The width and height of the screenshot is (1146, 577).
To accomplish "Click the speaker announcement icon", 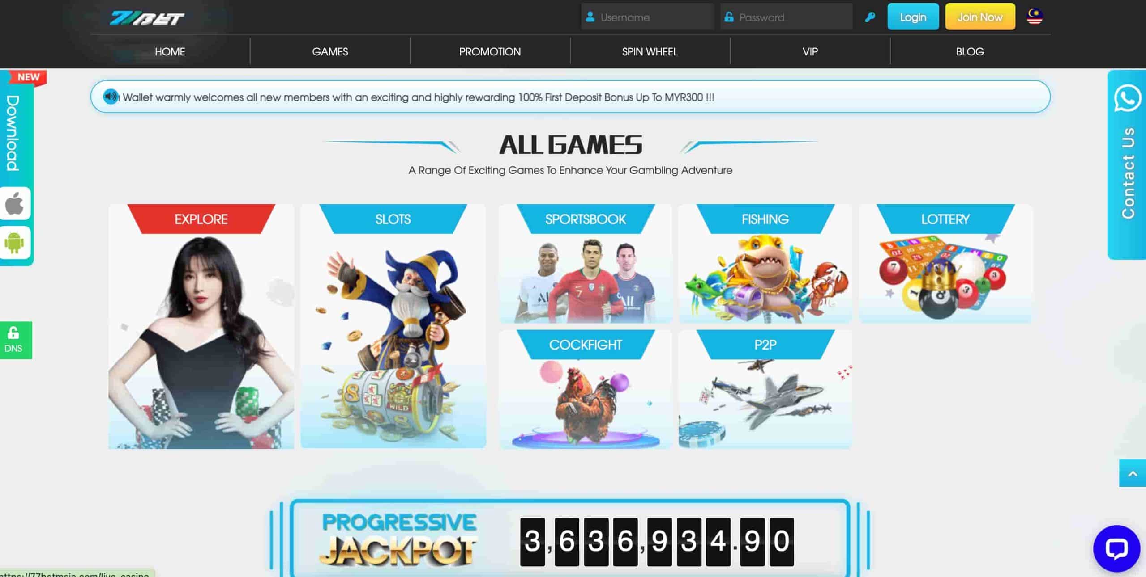I will coord(111,97).
